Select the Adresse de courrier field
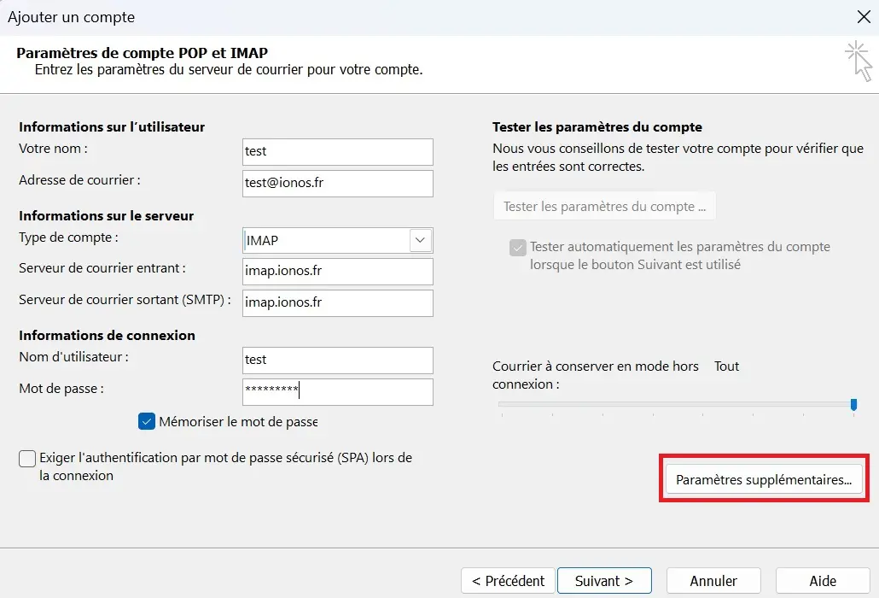Screen dimensions: 879x598 pyautogui.click(x=337, y=184)
